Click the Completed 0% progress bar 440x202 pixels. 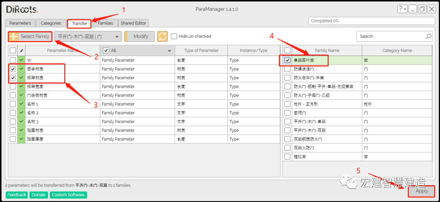pos(372,21)
